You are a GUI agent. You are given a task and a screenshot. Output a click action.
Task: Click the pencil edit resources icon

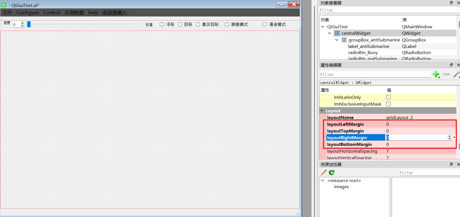(324, 172)
